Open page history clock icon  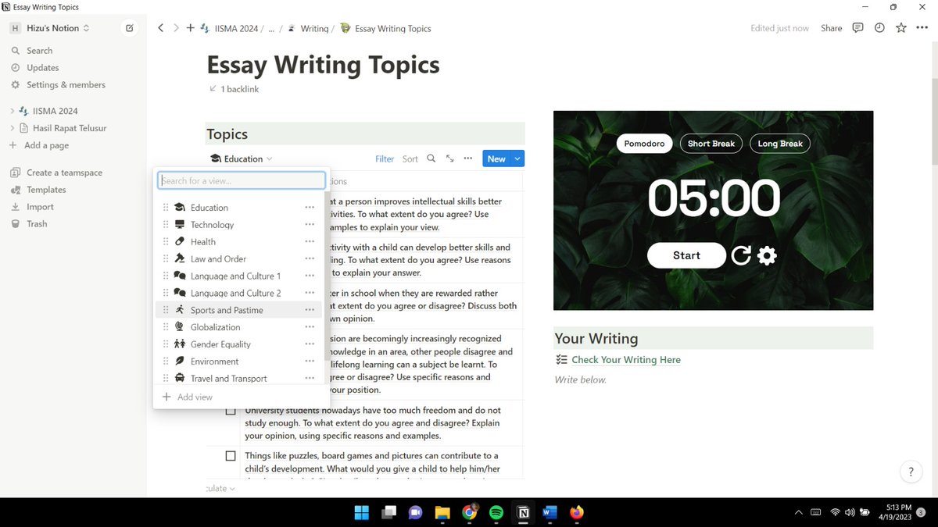(879, 28)
